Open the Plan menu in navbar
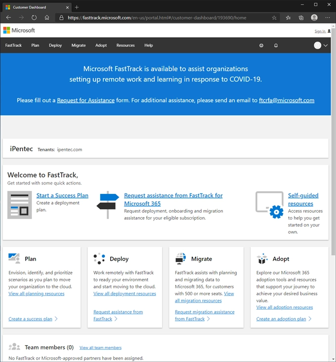The height and width of the screenshot is (362, 336). pyautogui.click(x=35, y=45)
